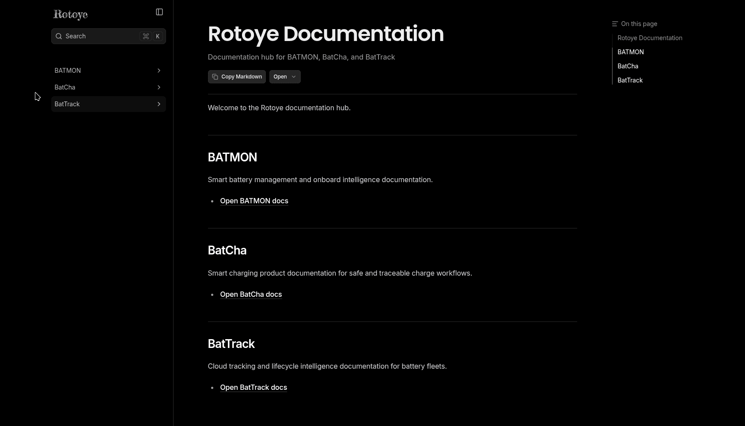Screen dimensions: 745x426
Task: Click the search magnifier icon
Action: point(59,36)
